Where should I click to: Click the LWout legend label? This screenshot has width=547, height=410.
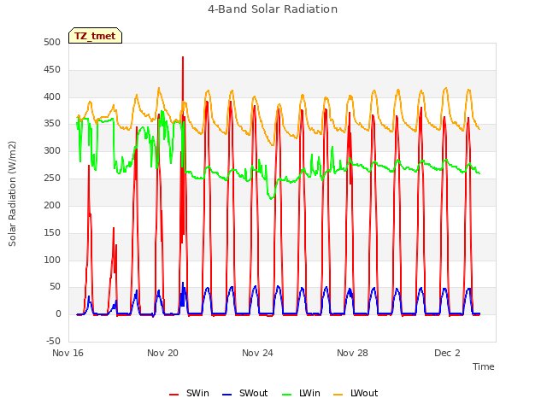pos(364,393)
